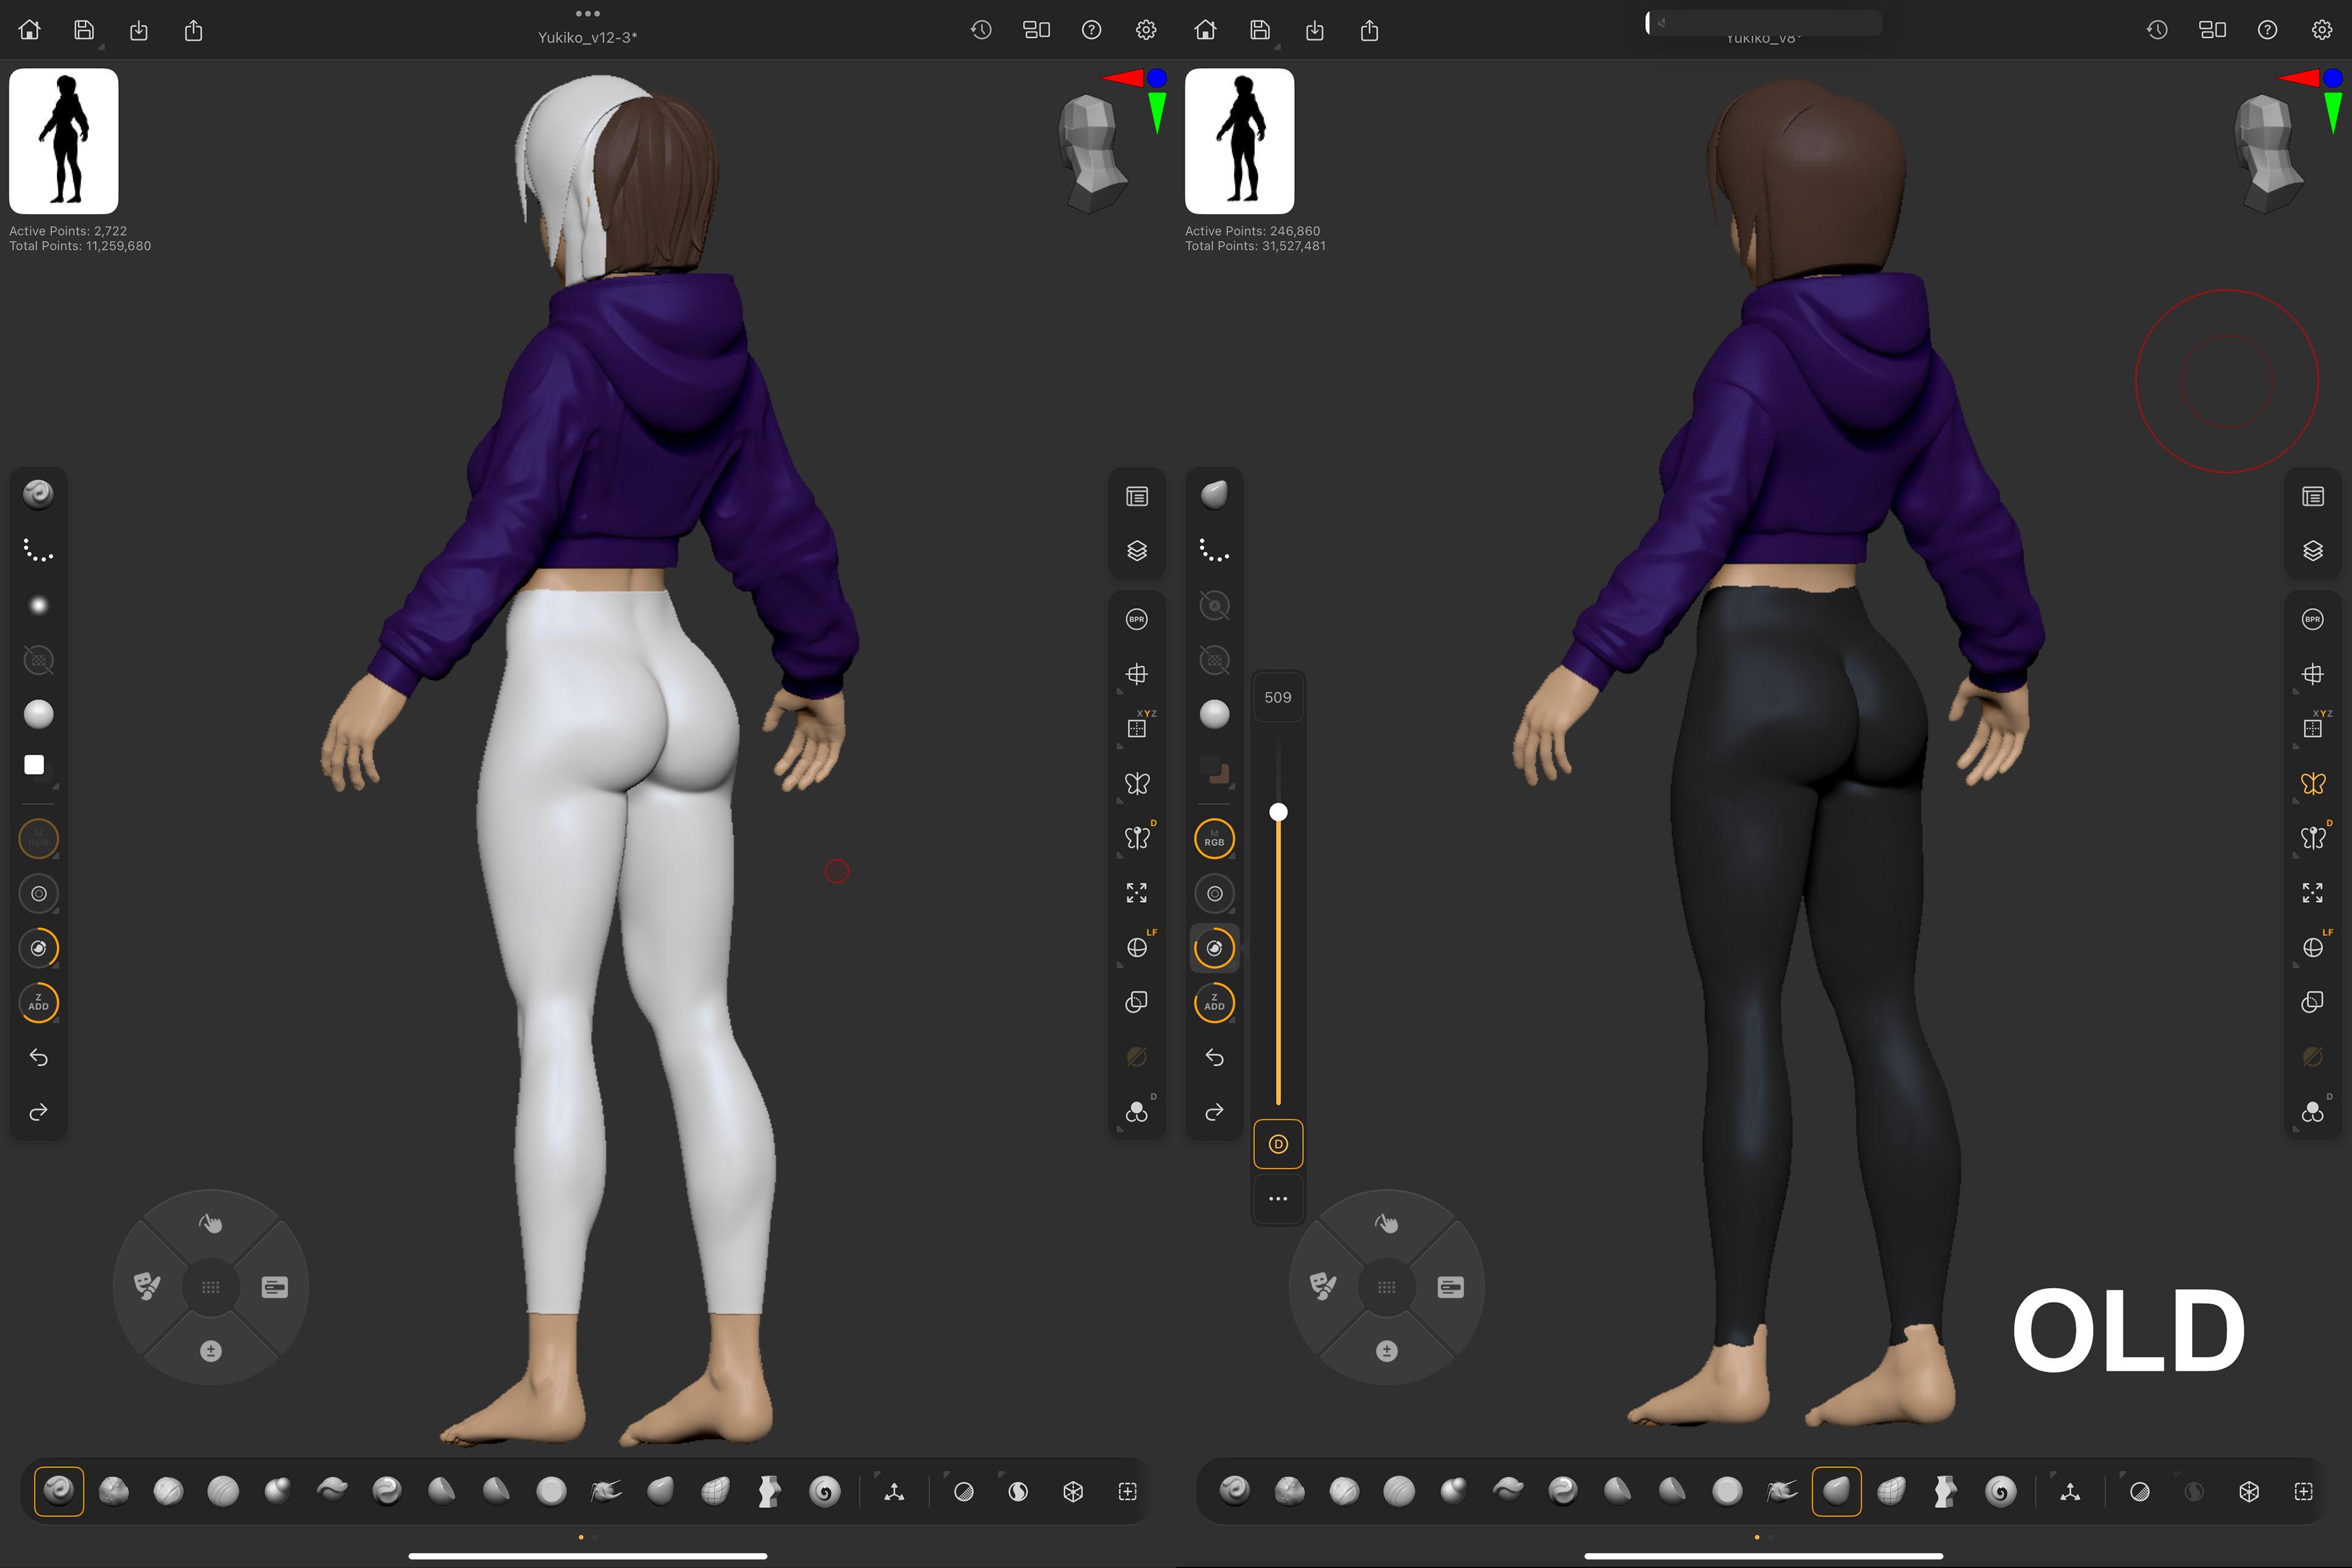Image resolution: width=2352 pixels, height=1568 pixels.
Task: Select the ZModeler cube icon in OLD window
Action: point(2248,1491)
